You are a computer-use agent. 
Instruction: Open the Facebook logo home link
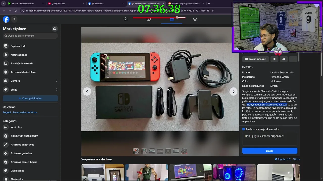(x=6, y=19)
